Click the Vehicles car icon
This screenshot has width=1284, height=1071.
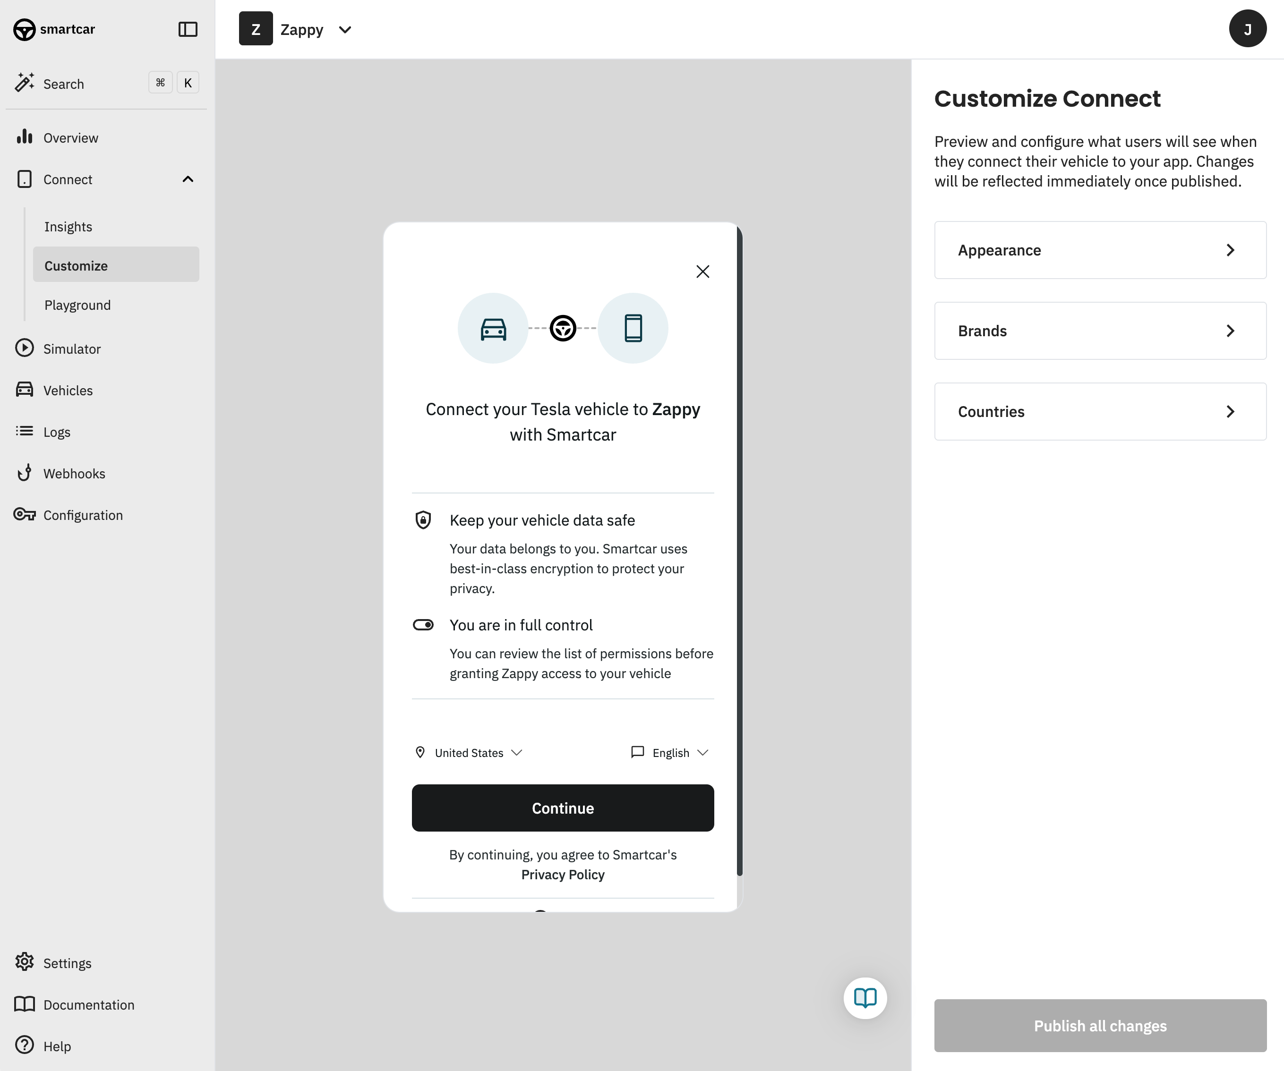pos(25,390)
